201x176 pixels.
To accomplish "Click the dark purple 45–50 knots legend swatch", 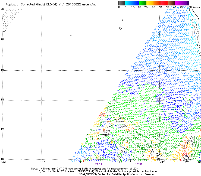I will [185, 3].
